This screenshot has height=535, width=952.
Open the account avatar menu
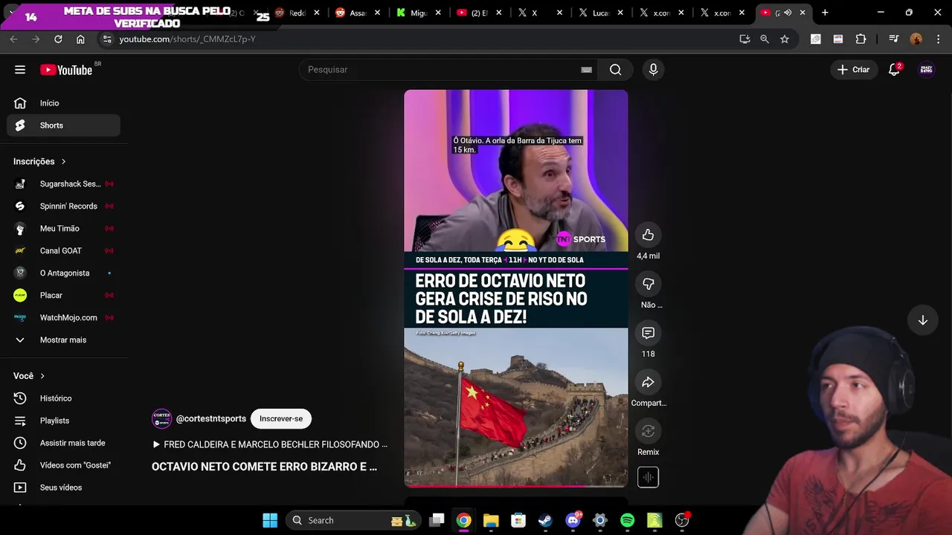(x=926, y=70)
